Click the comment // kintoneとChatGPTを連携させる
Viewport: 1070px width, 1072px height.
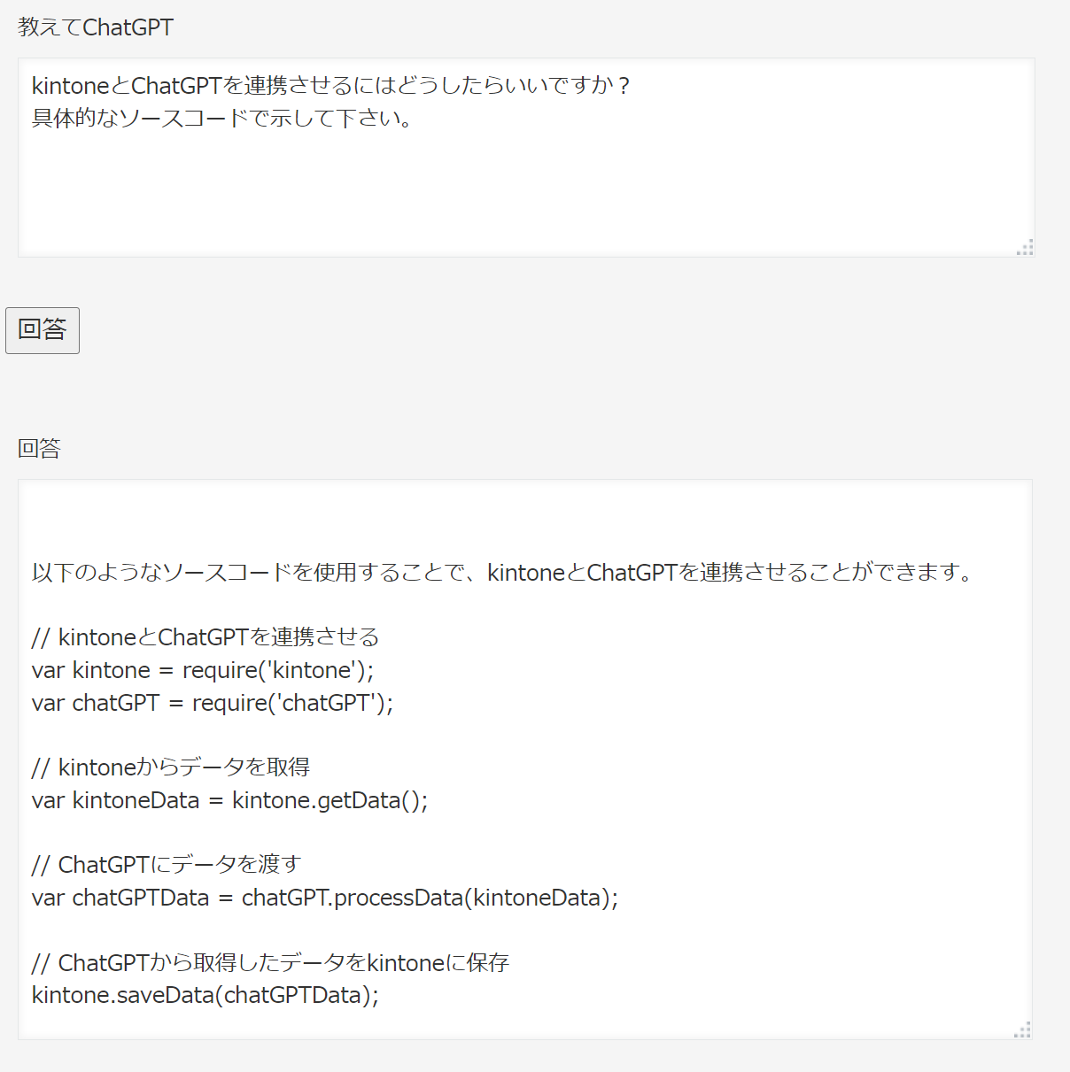(x=205, y=637)
